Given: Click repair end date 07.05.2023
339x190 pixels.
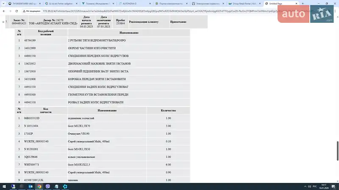Looking at the screenshot, I should coord(103,27).
